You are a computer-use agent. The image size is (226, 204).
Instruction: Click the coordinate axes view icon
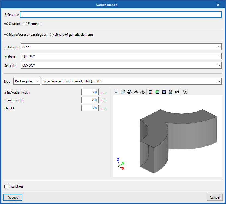tap(116, 92)
